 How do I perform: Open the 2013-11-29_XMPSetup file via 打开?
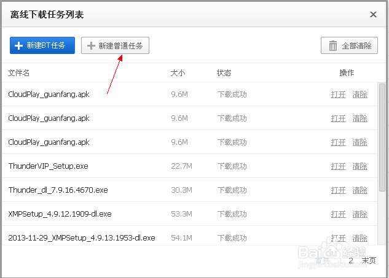[x=338, y=238]
